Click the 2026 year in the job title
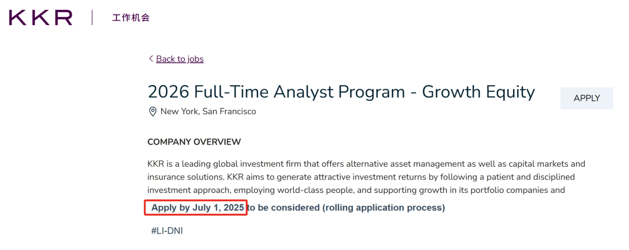The height and width of the screenshot is (250, 629). pyautogui.click(x=168, y=92)
